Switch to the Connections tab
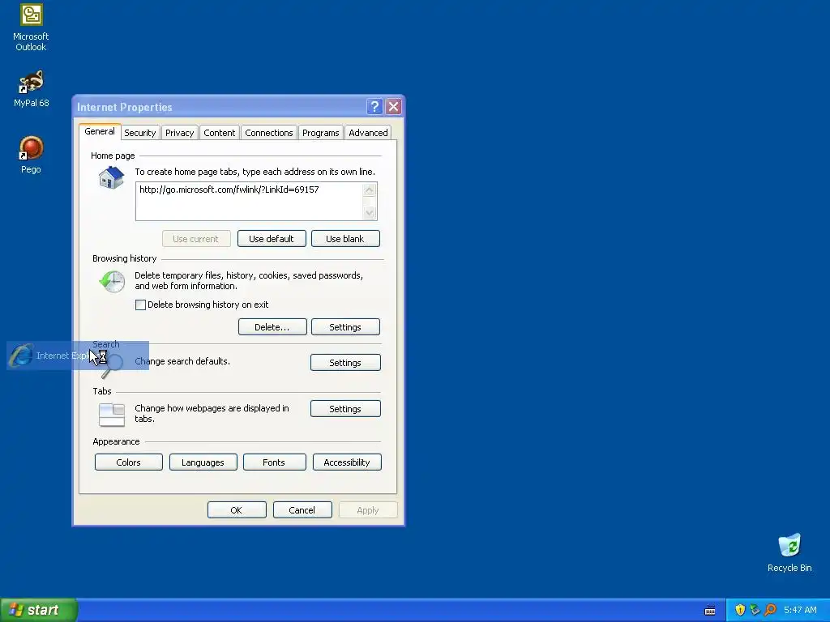 269,133
